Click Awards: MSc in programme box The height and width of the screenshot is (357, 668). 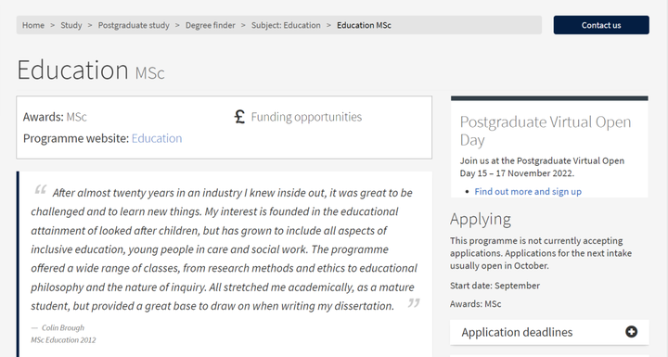(55, 117)
